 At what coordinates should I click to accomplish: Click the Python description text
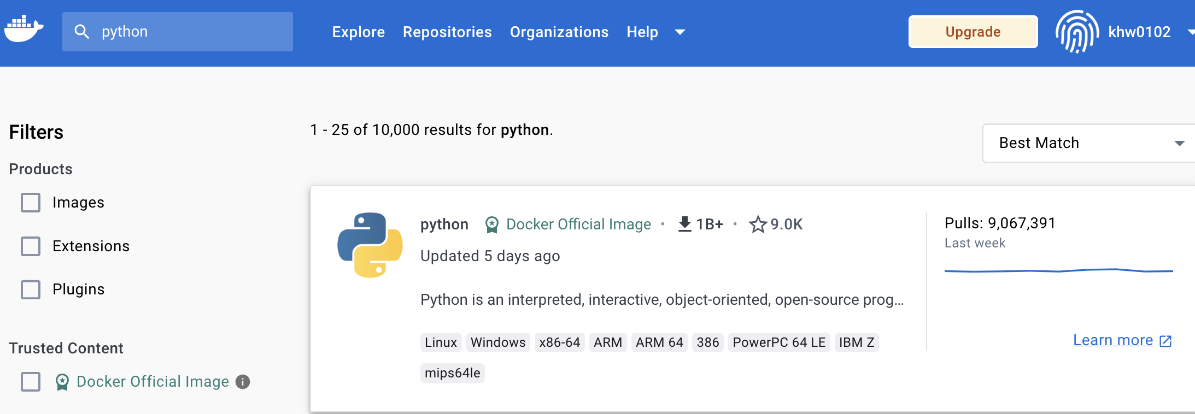click(662, 300)
